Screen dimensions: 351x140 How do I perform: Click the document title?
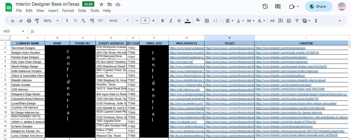pos(48,4)
